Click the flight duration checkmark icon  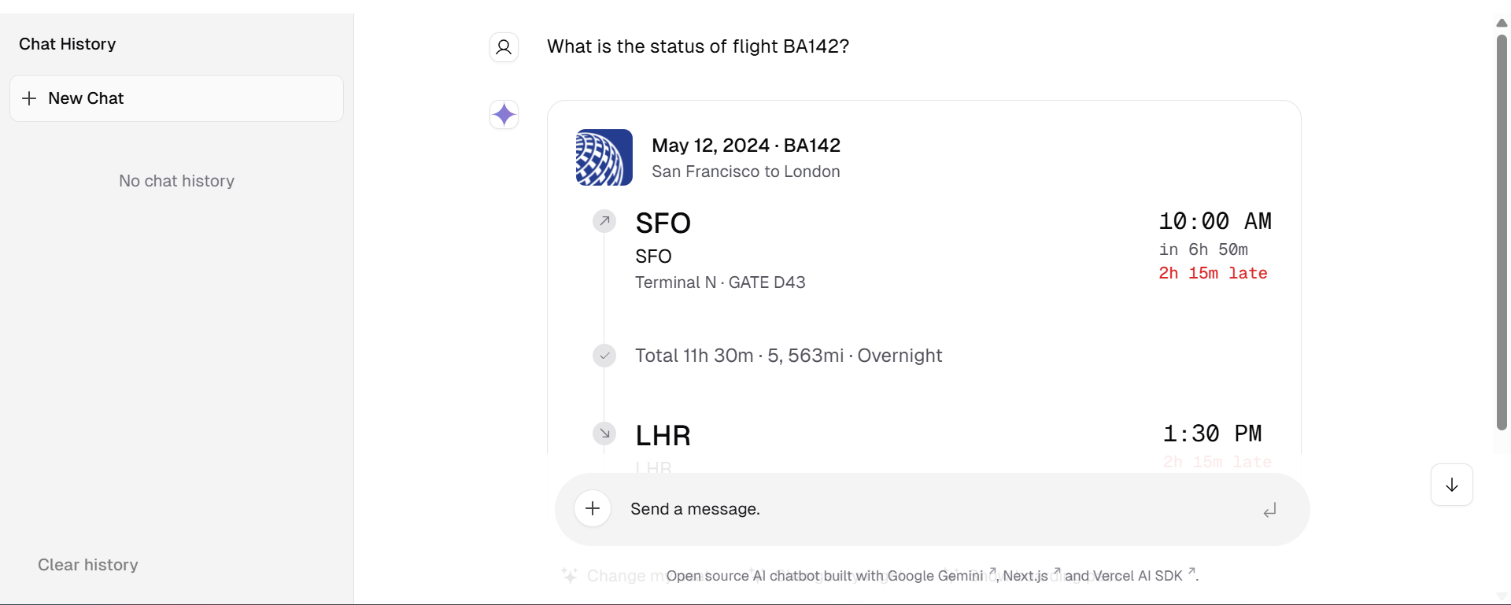[x=604, y=356]
